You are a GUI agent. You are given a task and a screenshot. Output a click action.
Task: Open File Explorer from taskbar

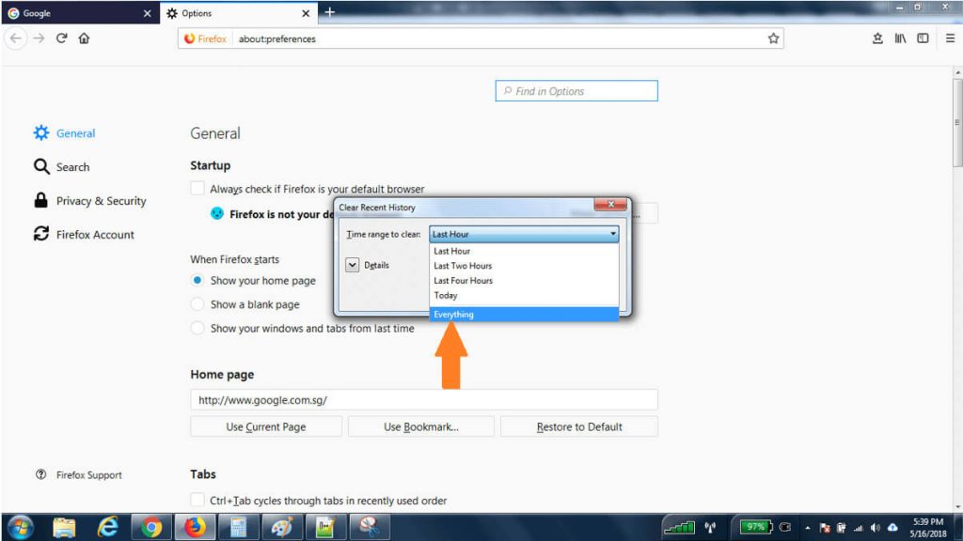point(64,527)
